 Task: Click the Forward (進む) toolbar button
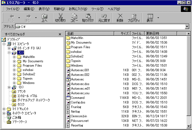pos(28,18)
